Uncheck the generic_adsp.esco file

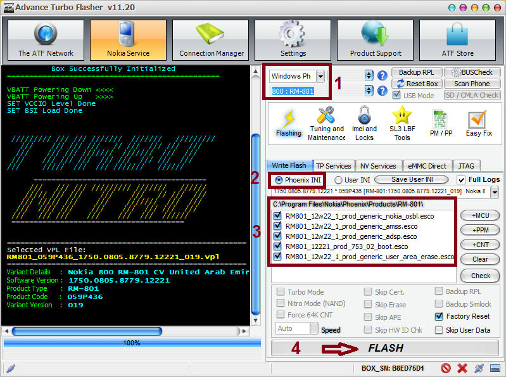[277, 236]
